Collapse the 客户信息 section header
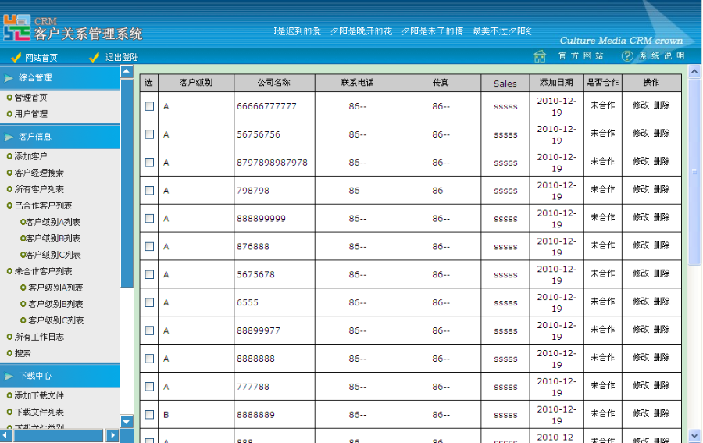This screenshot has width=703, height=443. tap(59, 137)
